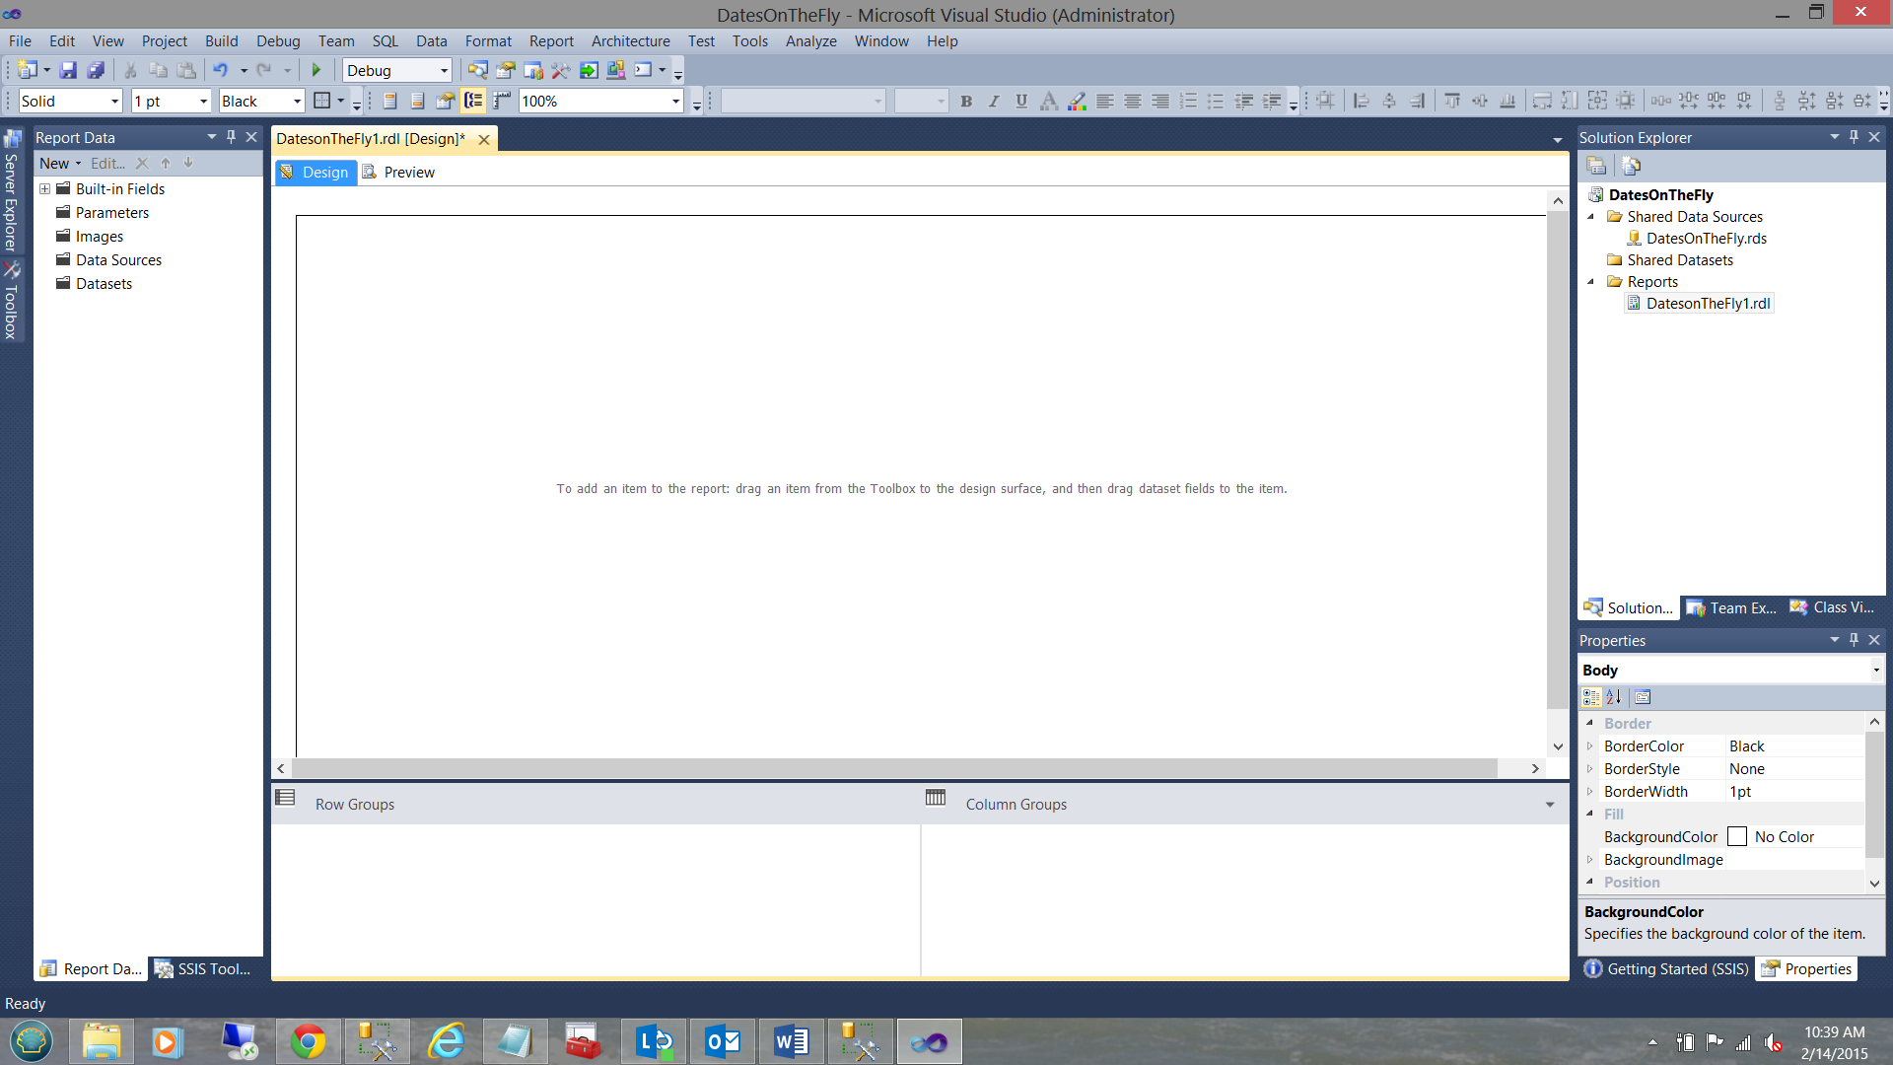Click the Alphabetical sort icon in Properties
The width and height of the screenshot is (1893, 1065).
point(1614,697)
